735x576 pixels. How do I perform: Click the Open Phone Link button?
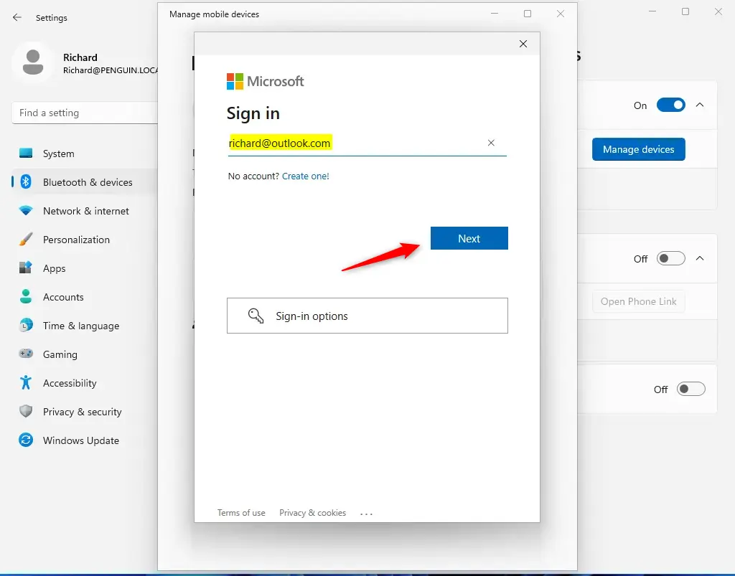tap(638, 301)
